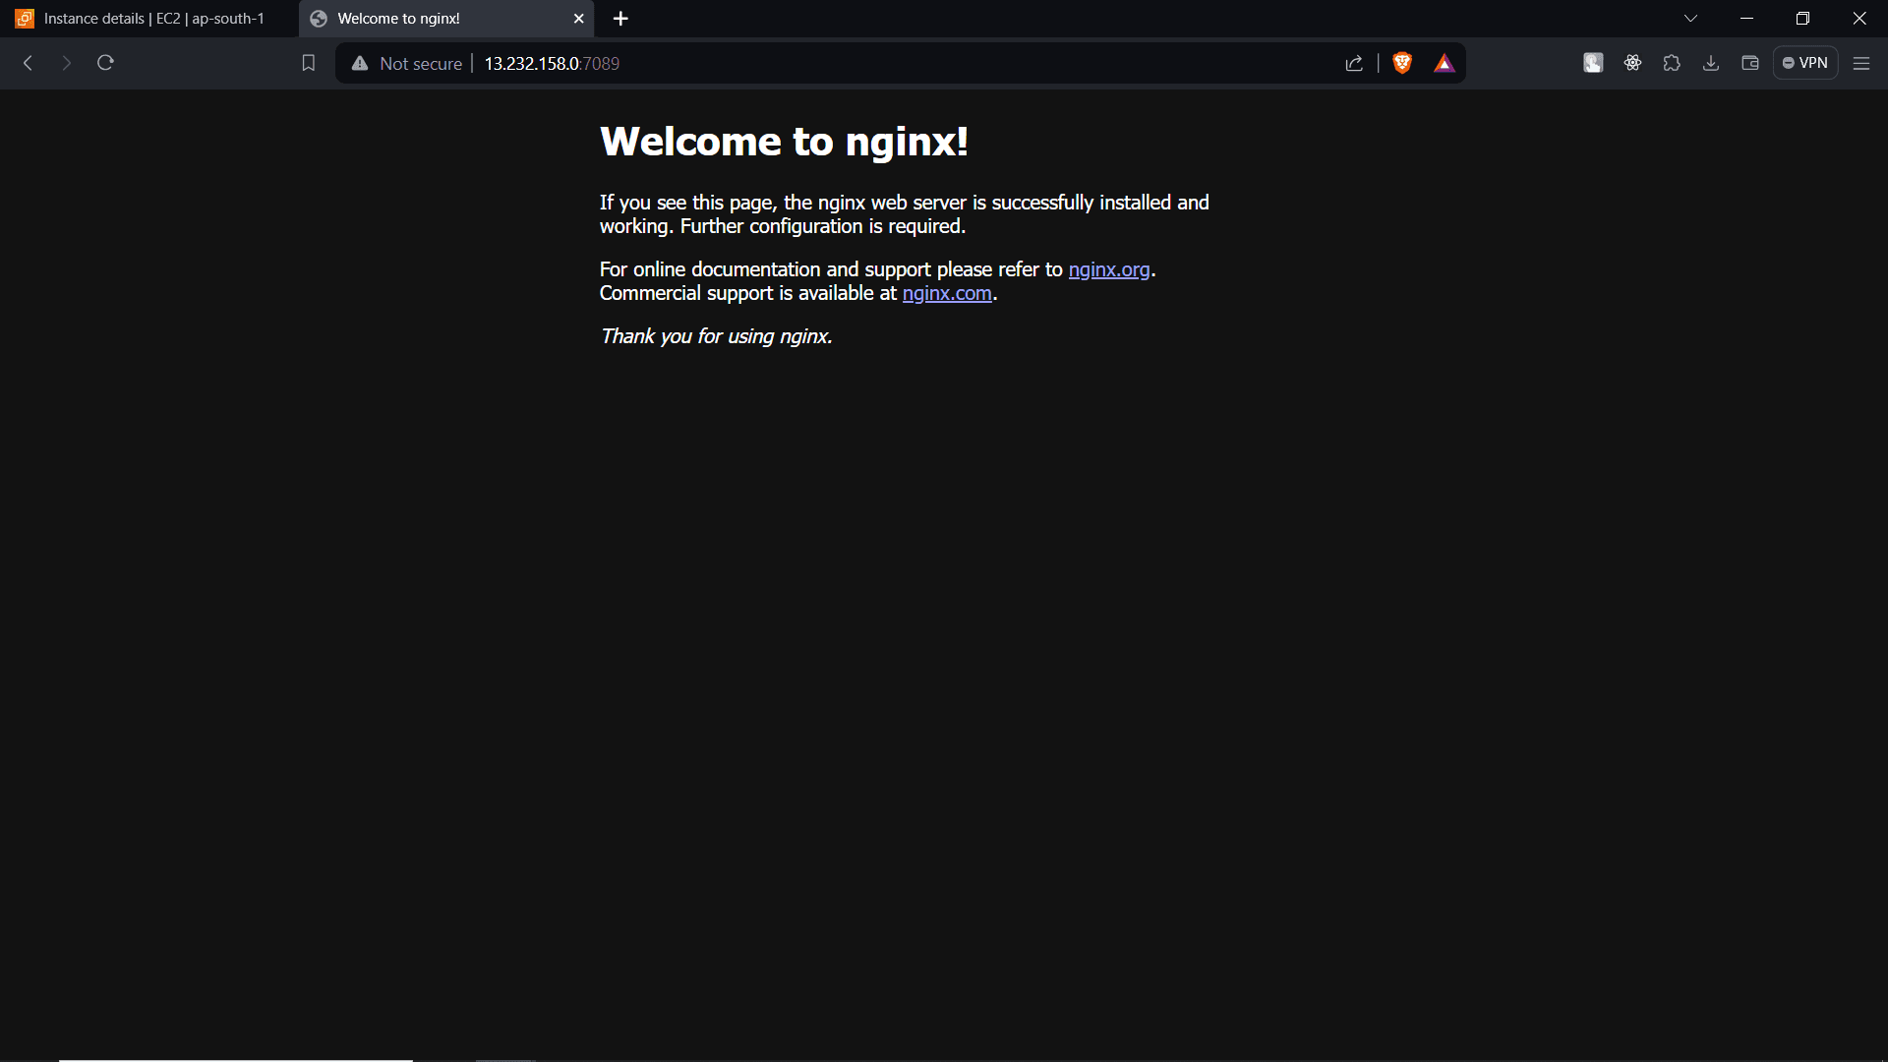Open the Brave Rewards triangle icon
This screenshot has width=1888, height=1062.
[1444, 63]
